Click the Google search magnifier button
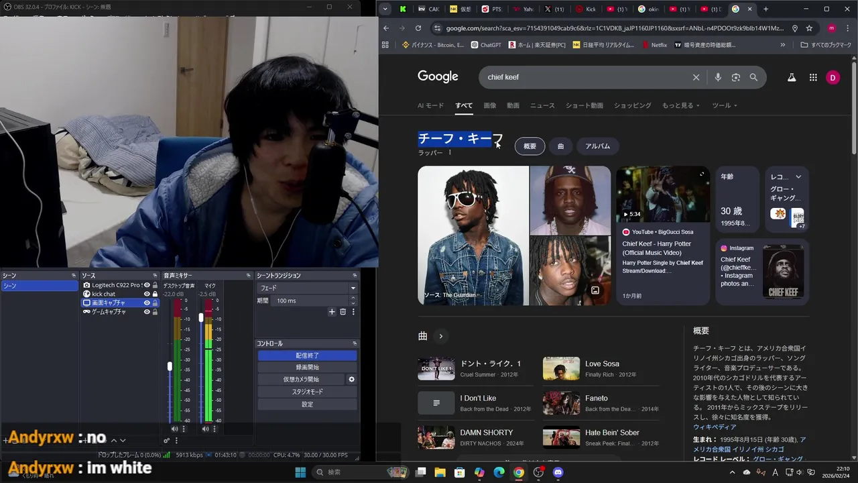The image size is (858, 483). tap(753, 77)
